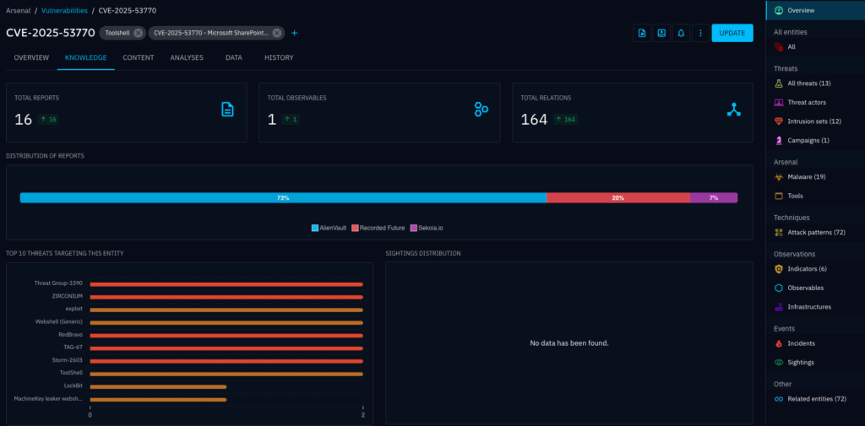This screenshot has width=865, height=426.
Task: Click the bell notification subscription icon
Action: [x=681, y=33]
